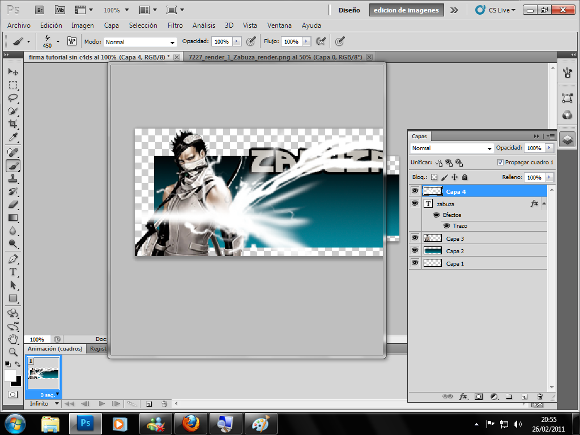Create a new layer in Capas panel
This screenshot has width=580, height=435.
coord(524,396)
